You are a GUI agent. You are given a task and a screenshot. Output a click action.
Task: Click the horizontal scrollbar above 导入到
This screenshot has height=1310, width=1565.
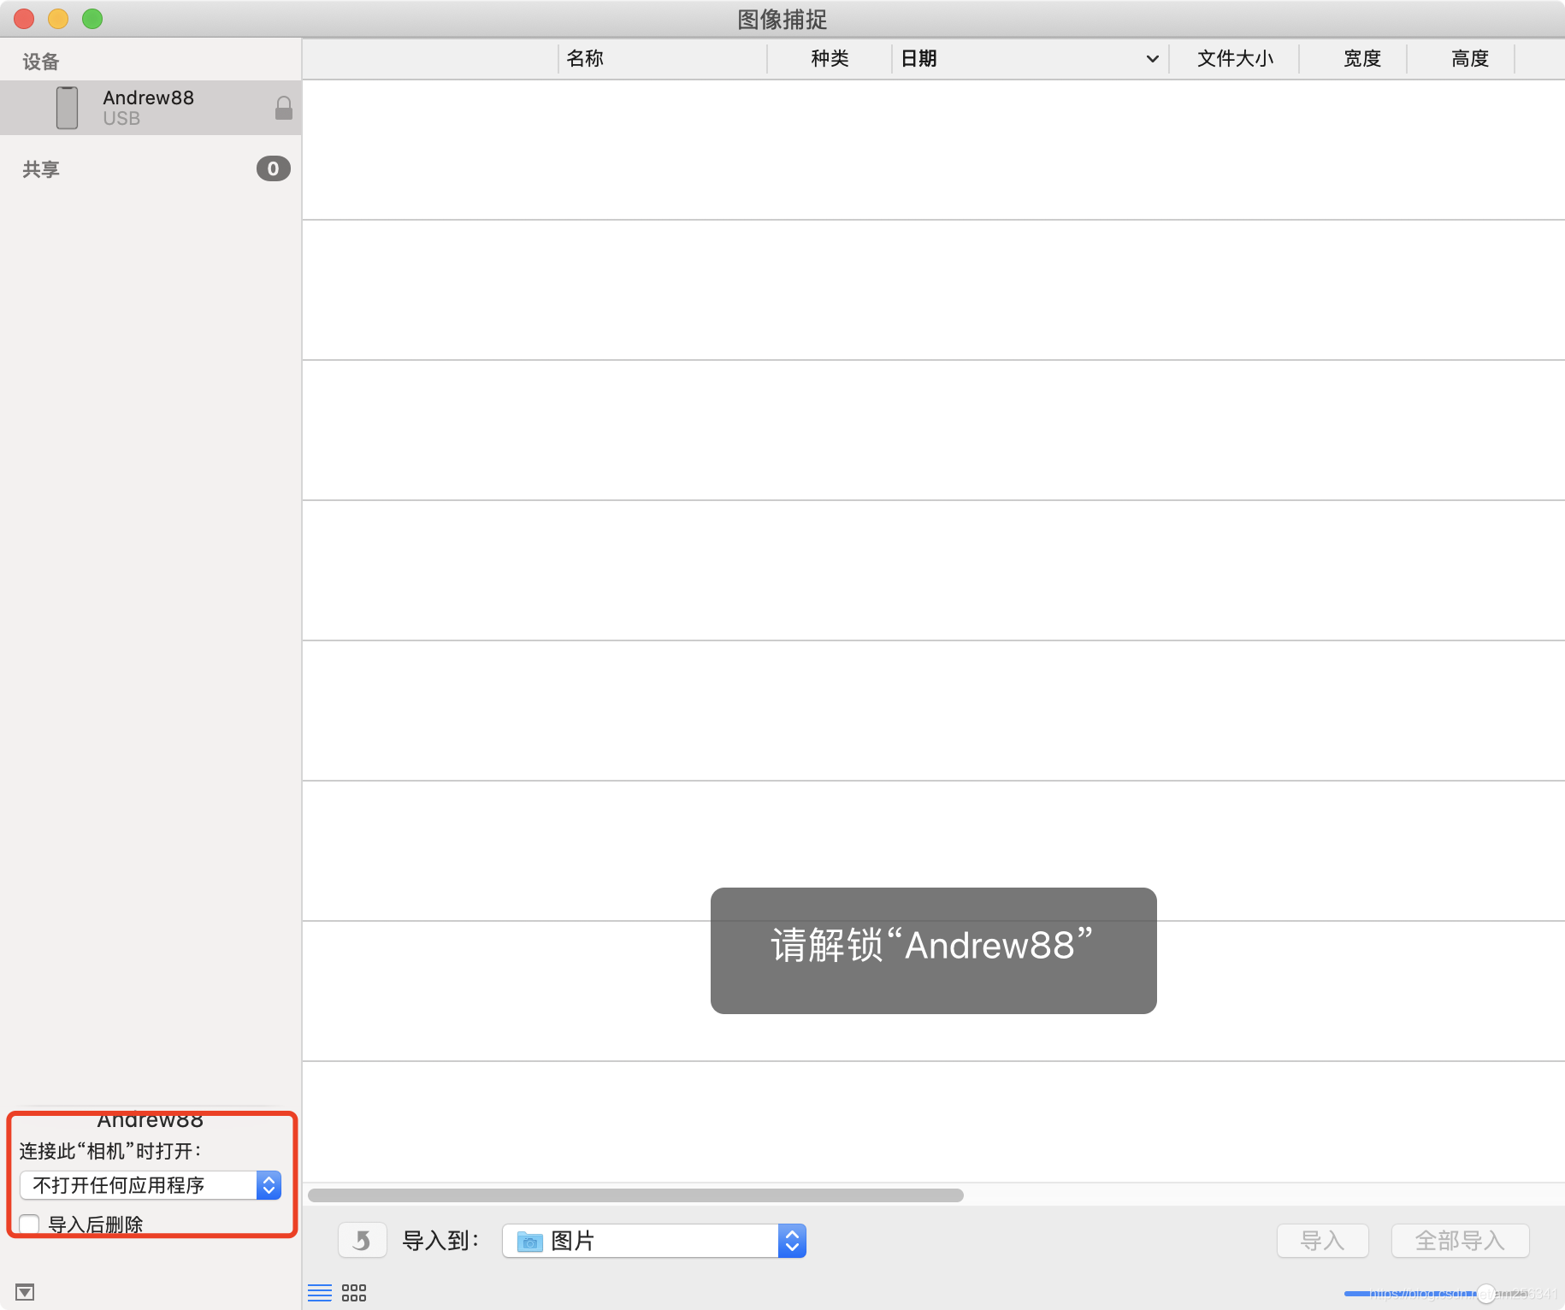coord(637,1195)
